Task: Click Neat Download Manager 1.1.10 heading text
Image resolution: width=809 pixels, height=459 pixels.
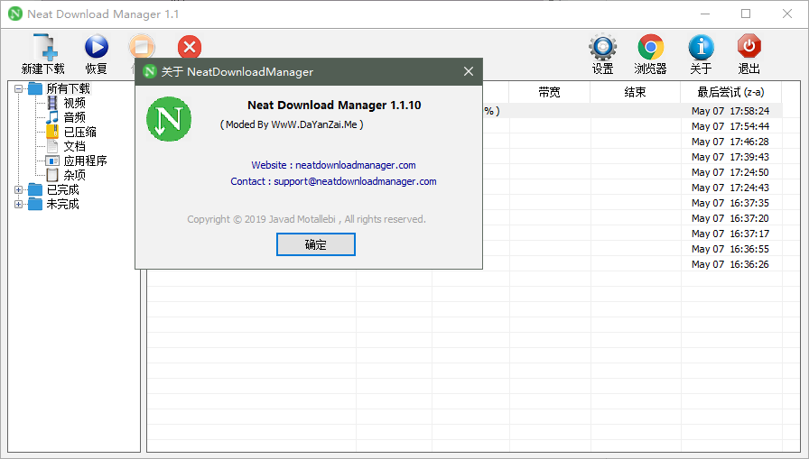Action: click(x=334, y=106)
